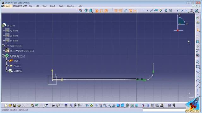
Task: Select the Rotate view icon
Action: click(100, 105)
